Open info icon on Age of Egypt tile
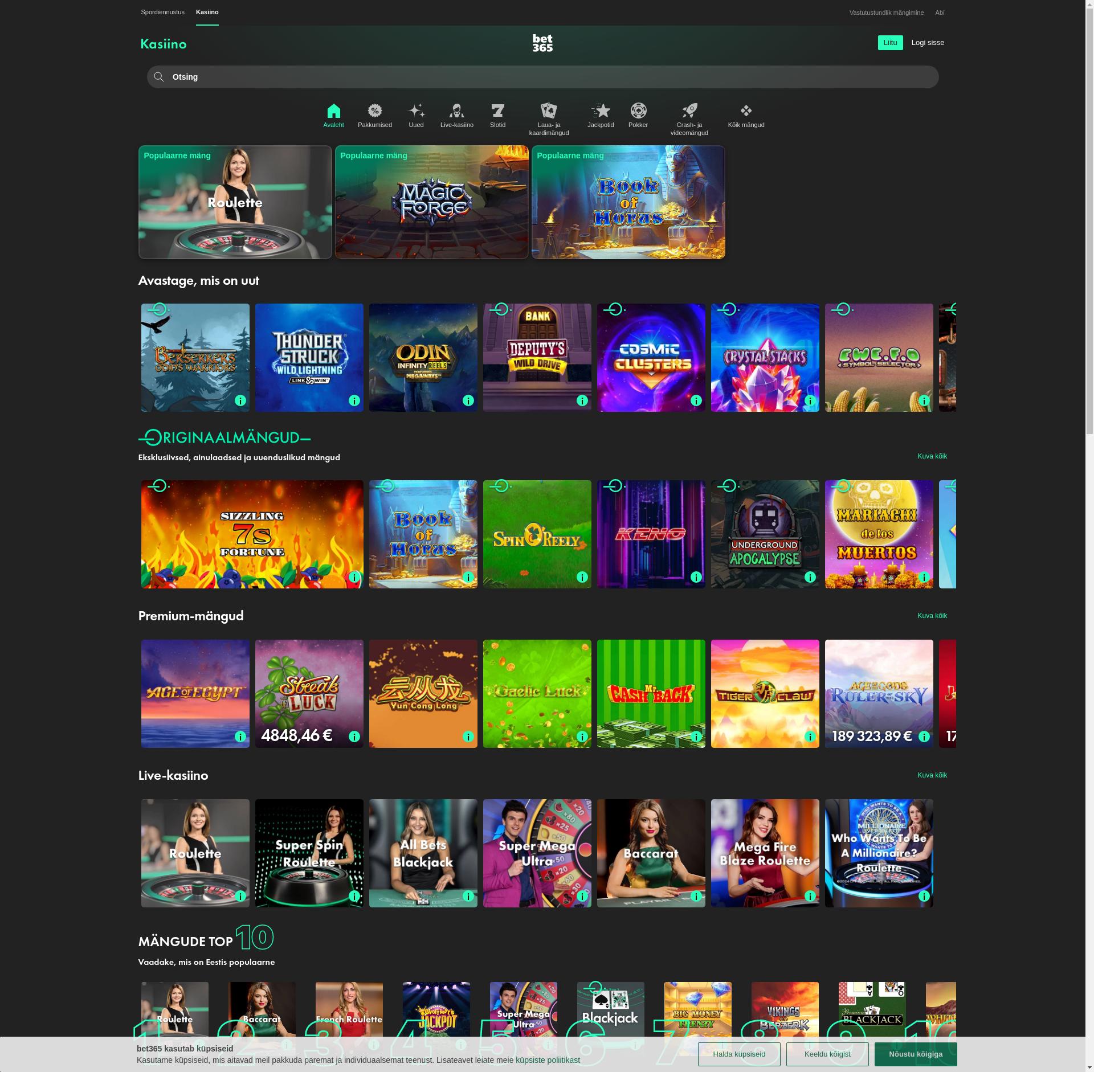 (x=240, y=737)
